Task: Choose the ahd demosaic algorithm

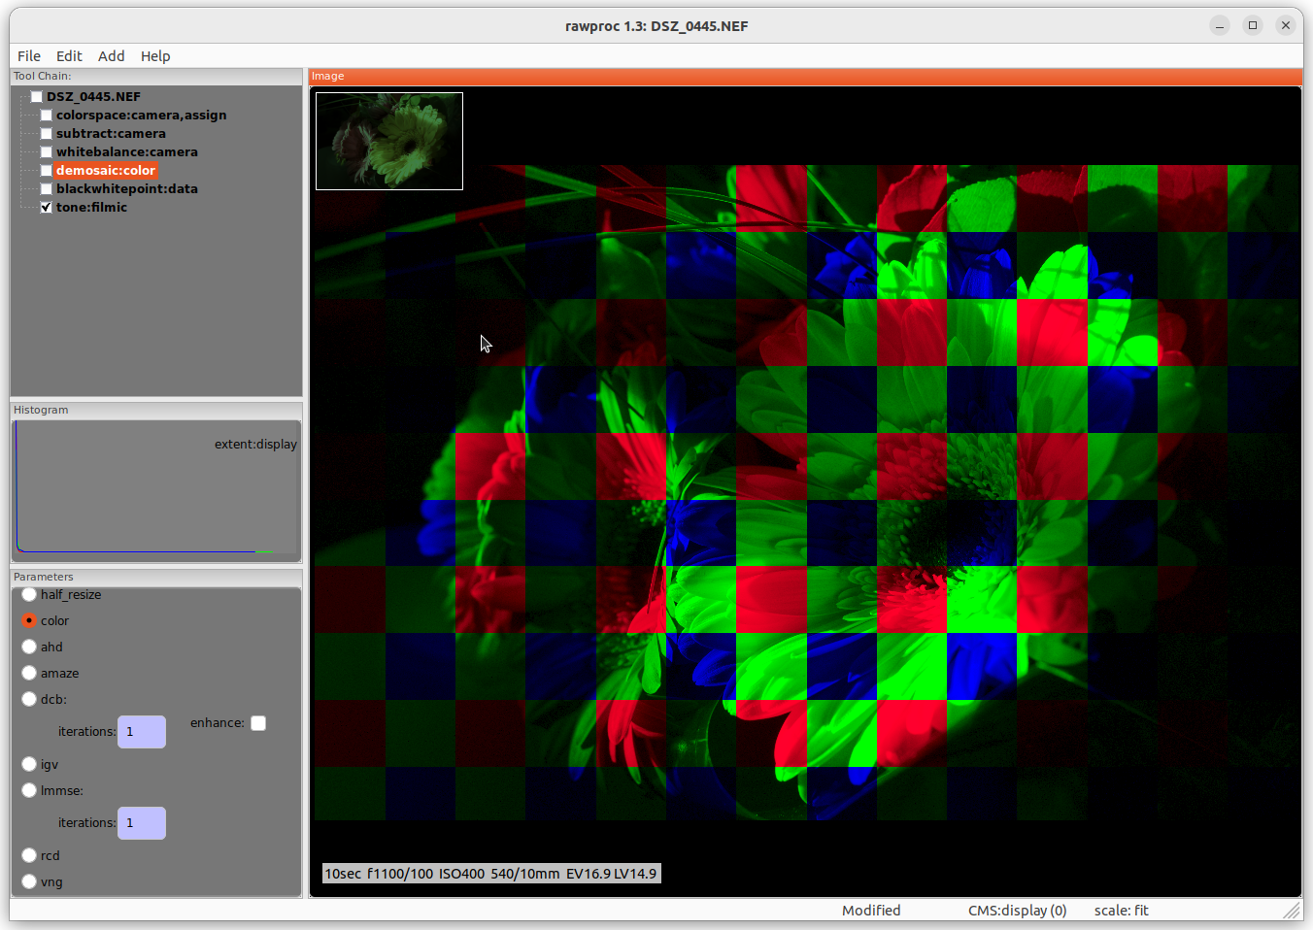Action: coord(29,648)
